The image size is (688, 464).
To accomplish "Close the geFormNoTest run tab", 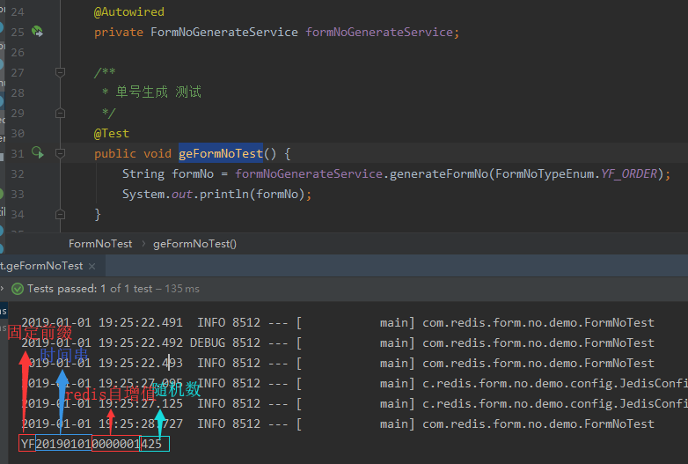I will (91, 266).
